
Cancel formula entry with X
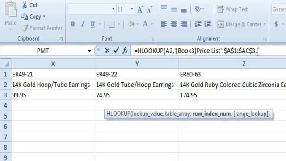107,51
